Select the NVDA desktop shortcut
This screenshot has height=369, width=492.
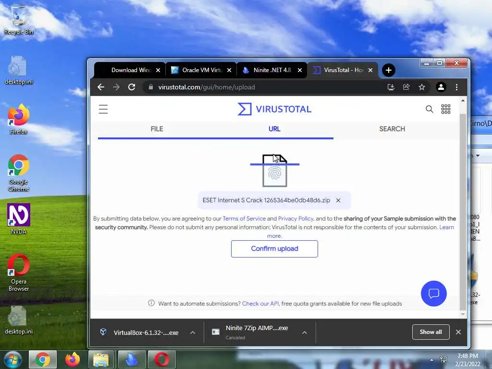point(19,219)
